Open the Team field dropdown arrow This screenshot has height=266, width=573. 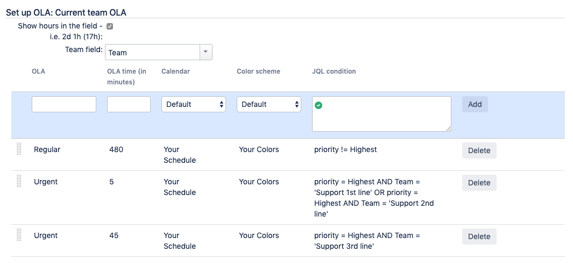(206, 52)
